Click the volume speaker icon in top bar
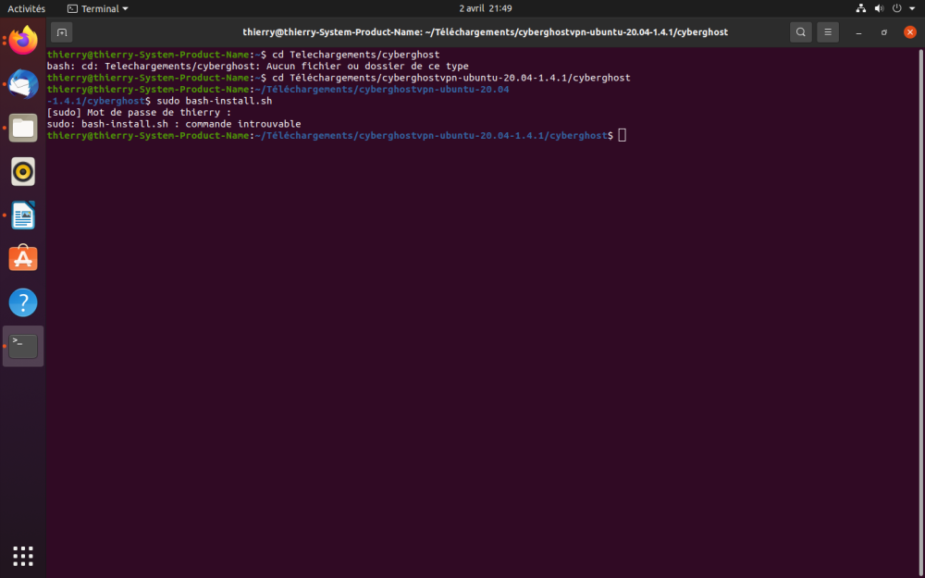 point(879,9)
